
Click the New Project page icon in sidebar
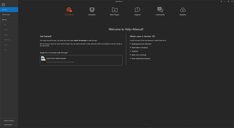[3, 15]
